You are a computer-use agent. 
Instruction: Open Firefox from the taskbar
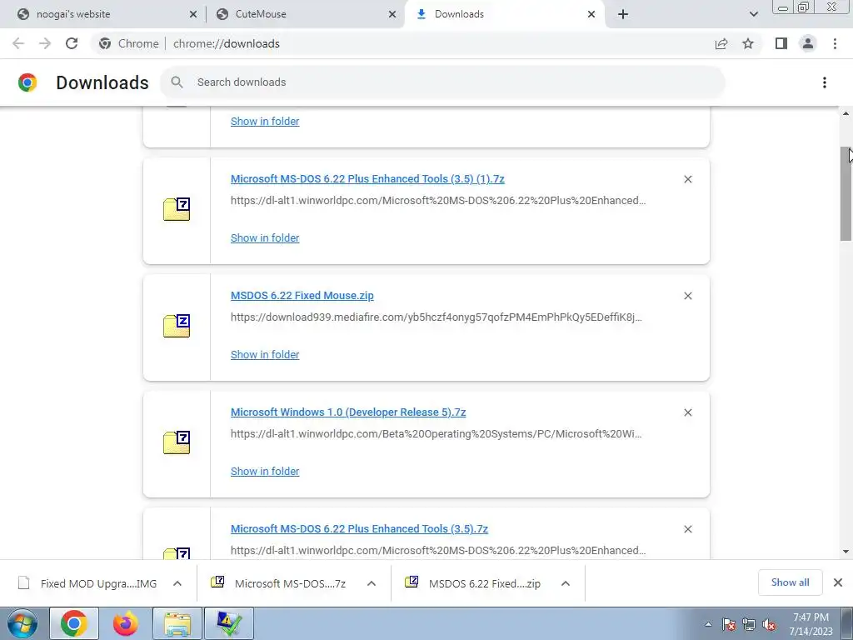125,623
